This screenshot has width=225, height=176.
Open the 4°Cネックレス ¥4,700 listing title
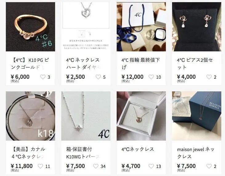[x=138, y=149]
